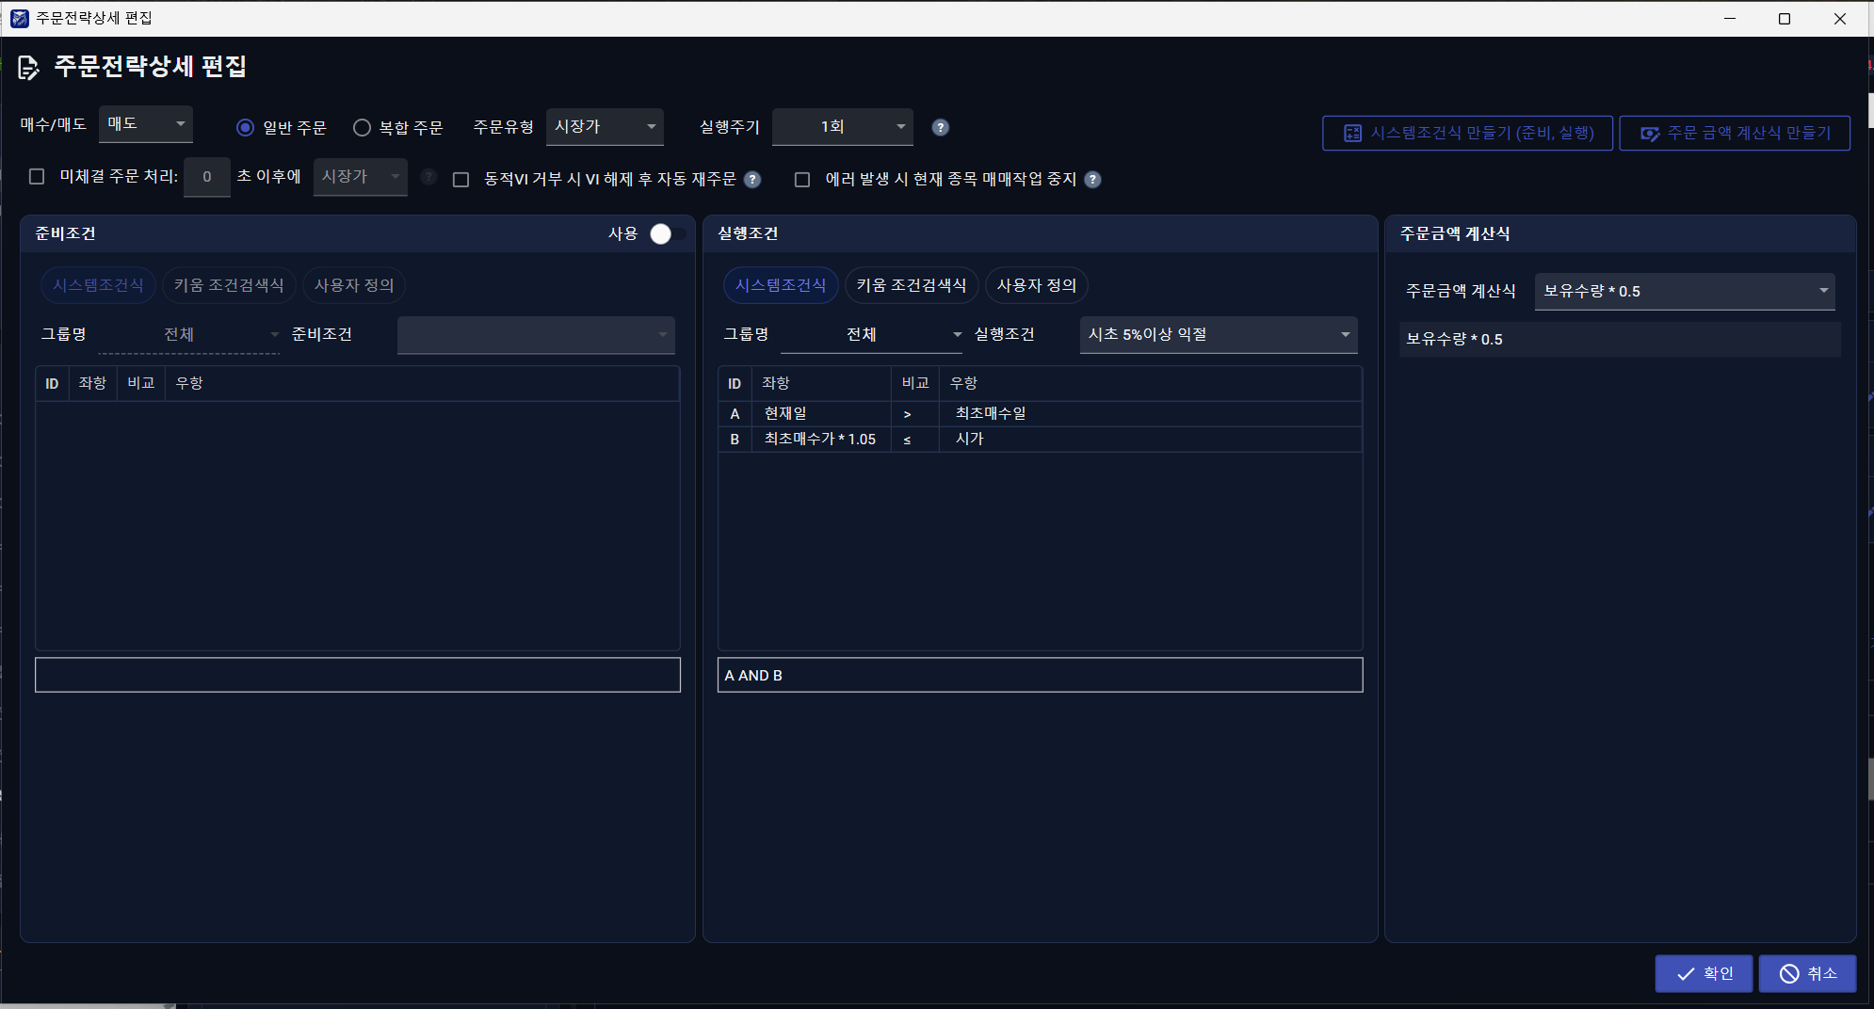The height and width of the screenshot is (1009, 1874).
Task: Click the A AND B expression field
Action: pos(1040,675)
